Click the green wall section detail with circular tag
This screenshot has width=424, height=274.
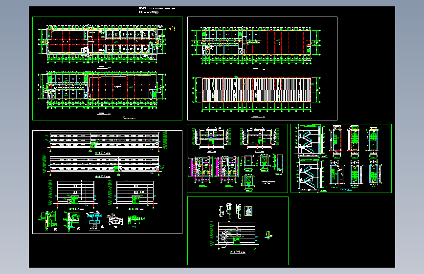click(48, 221)
